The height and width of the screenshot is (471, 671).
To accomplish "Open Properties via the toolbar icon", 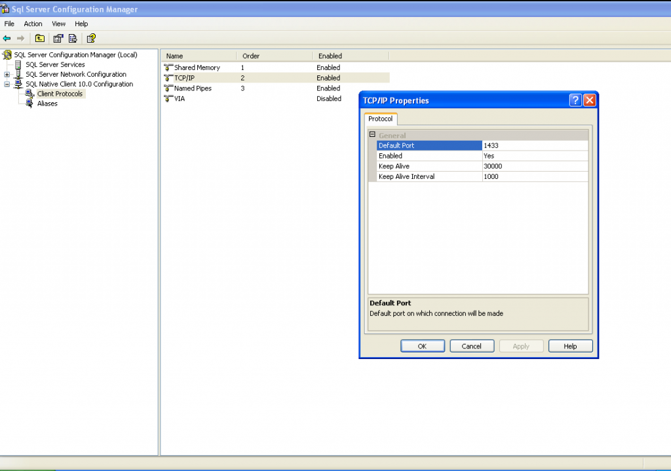I will click(58, 38).
